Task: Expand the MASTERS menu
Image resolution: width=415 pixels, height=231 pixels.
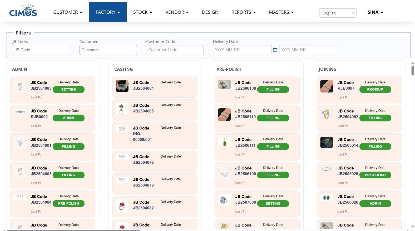Action: point(281,12)
